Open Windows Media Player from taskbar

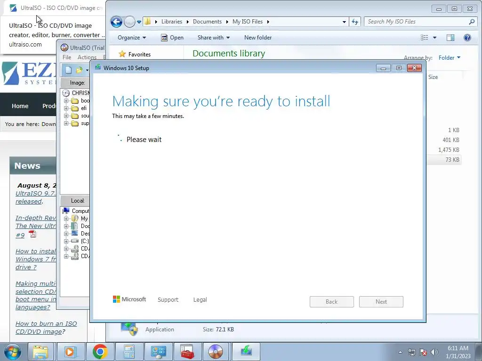(x=70, y=352)
